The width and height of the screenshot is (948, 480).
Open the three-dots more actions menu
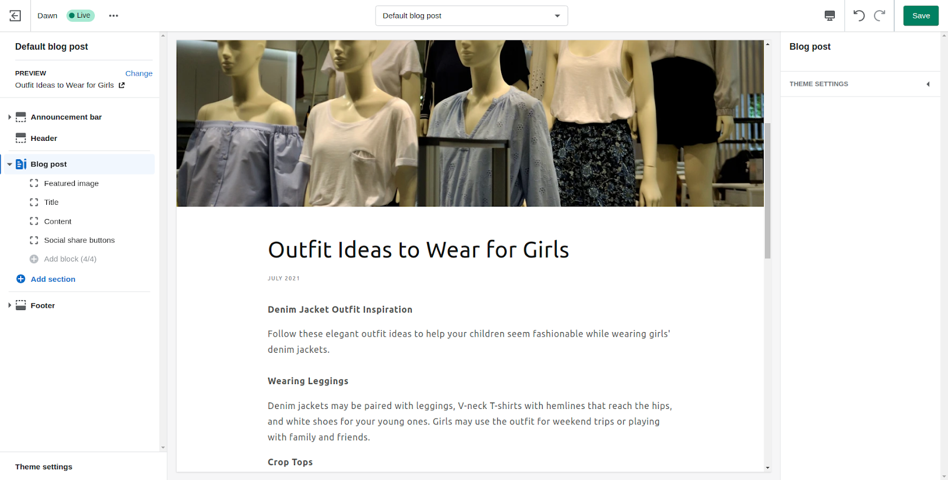pos(114,16)
